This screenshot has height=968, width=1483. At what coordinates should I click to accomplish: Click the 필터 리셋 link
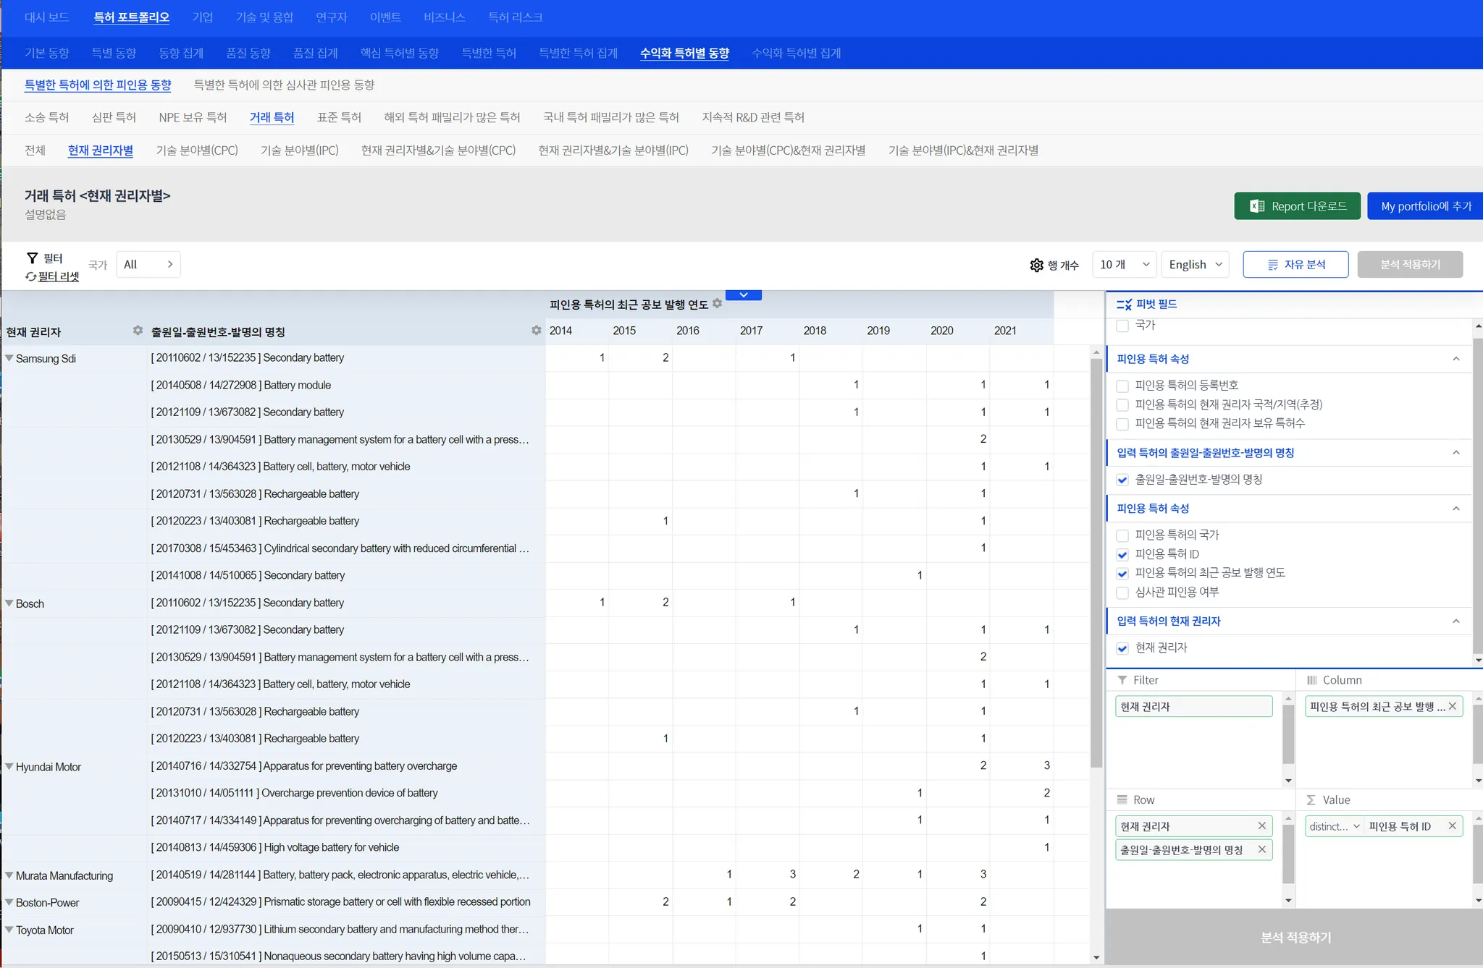coord(58,276)
